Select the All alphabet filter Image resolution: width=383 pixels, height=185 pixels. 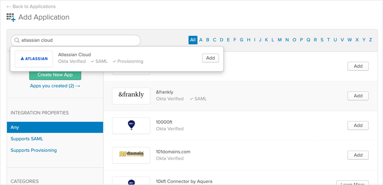193,40
